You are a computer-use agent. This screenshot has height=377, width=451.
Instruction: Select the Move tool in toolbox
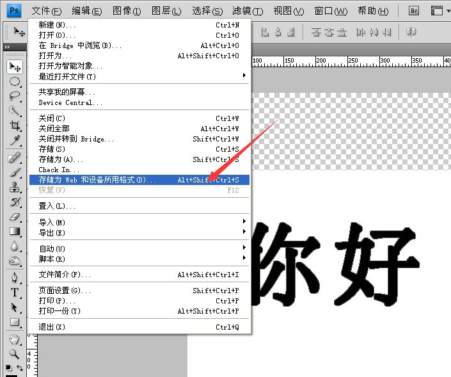tap(15, 67)
